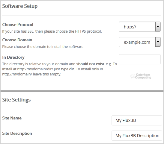Image resolution: width=164 pixels, height=144 pixels.
Task: Click the Site Description label
Action: pos(17,133)
